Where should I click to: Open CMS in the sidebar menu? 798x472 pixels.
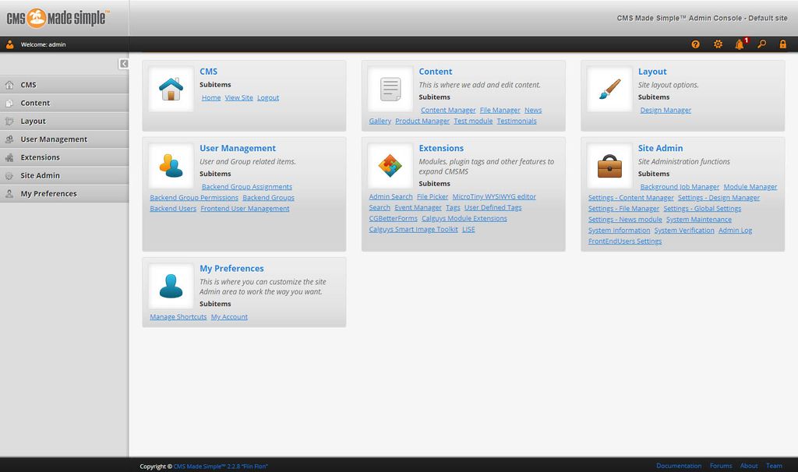64,85
